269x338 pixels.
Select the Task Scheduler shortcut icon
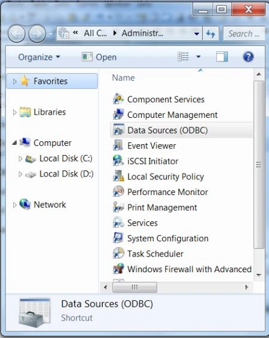(x=118, y=254)
